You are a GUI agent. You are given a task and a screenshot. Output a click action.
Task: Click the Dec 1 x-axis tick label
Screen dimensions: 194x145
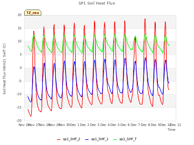click(x=75, y=125)
